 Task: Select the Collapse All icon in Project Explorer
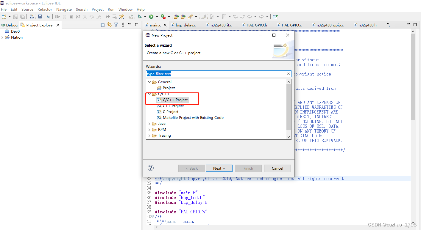(x=102, y=25)
